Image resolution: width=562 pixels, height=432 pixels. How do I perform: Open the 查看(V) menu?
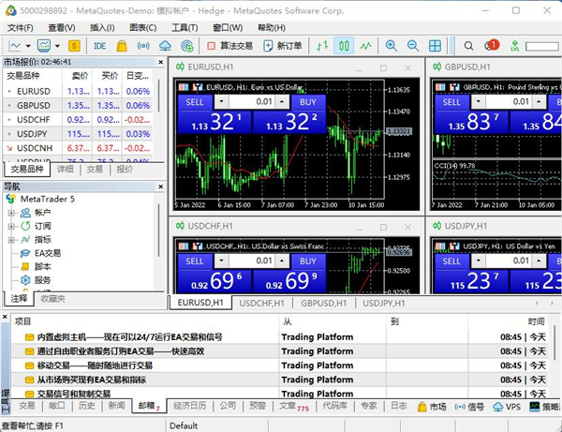(62, 27)
